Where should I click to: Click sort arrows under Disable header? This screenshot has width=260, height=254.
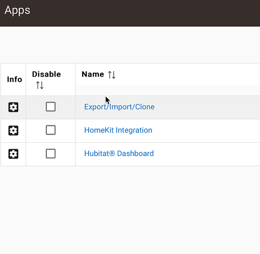tap(40, 85)
